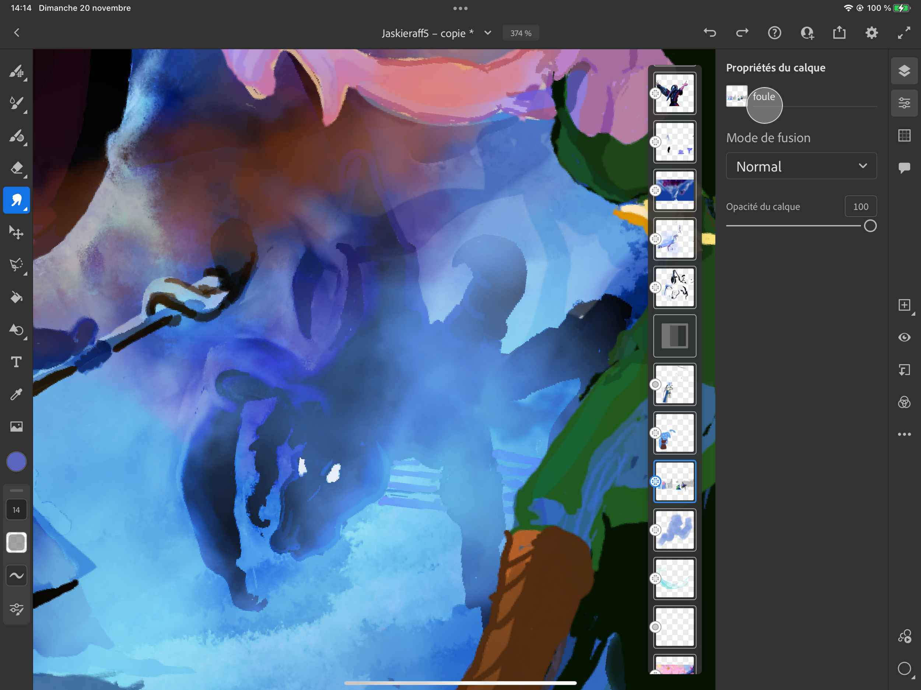
Task: Click the Undo arrow button
Action: [710, 32]
